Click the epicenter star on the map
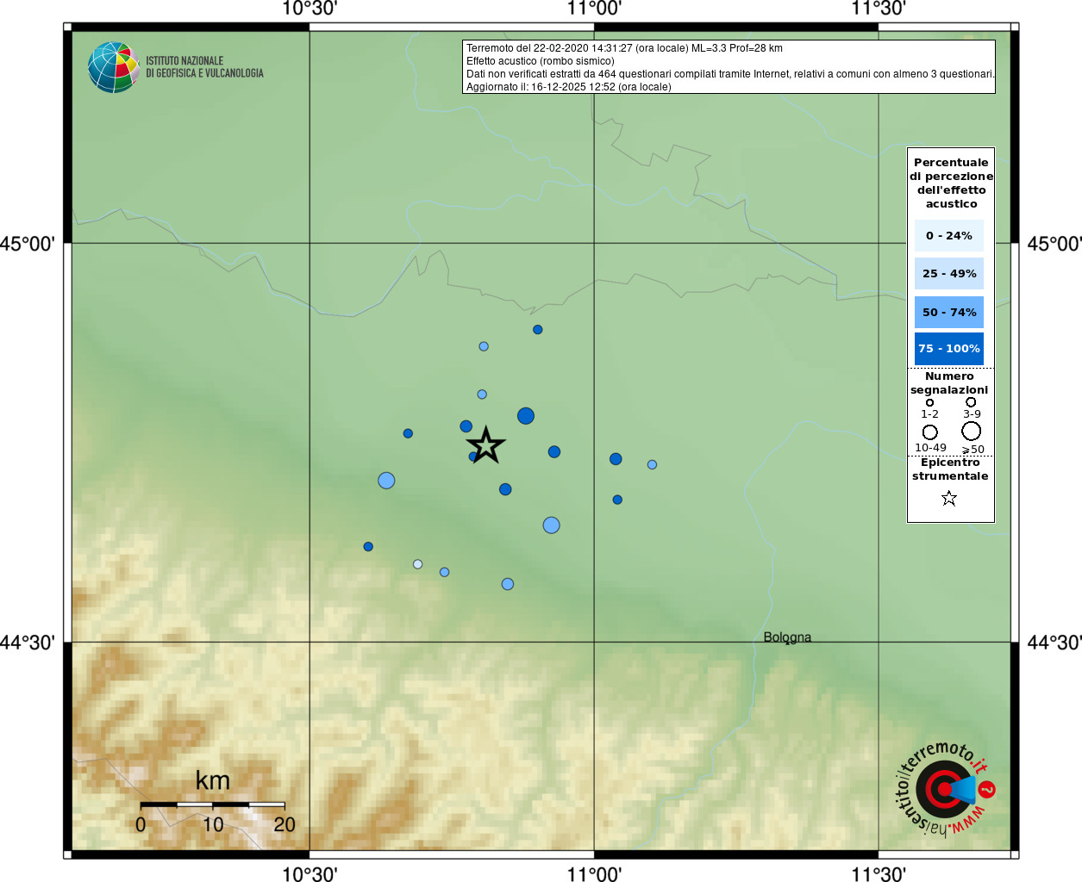The height and width of the screenshot is (882, 1082). coord(486,445)
